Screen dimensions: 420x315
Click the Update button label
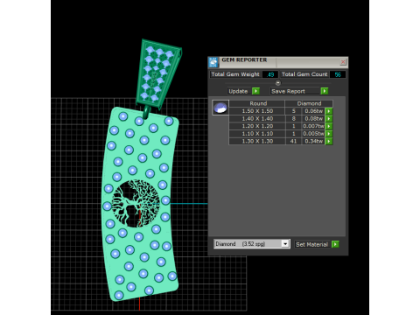coord(238,91)
